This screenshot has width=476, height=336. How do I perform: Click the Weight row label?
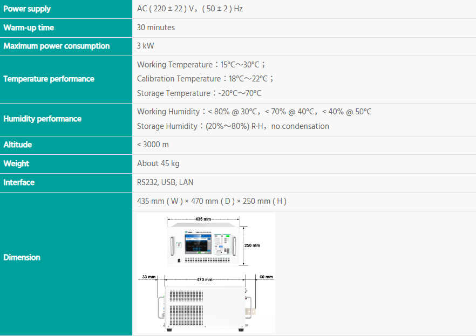click(16, 163)
